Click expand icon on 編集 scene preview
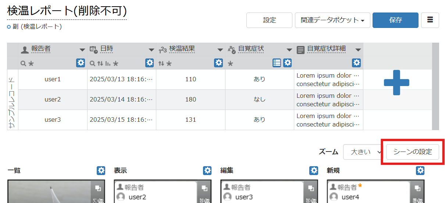Viewport: 445px width, 203px height. (311, 188)
